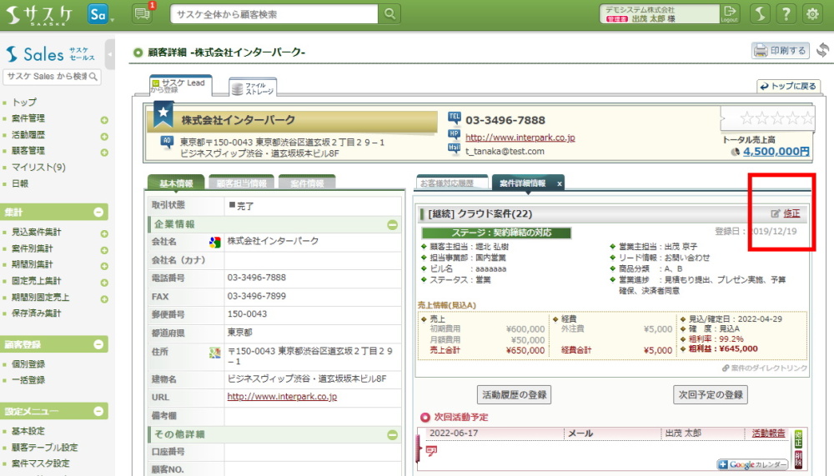This screenshot has width=834, height=476.
Task: Switch to the 顧客担当情報 tab
Action: [x=241, y=183]
